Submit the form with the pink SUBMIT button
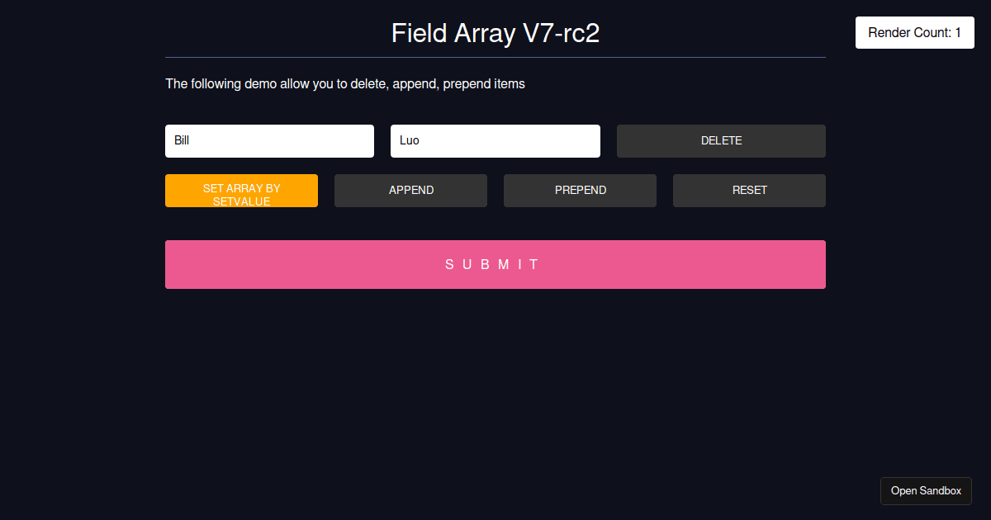The height and width of the screenshot is (520, 991). pos(495,264)
